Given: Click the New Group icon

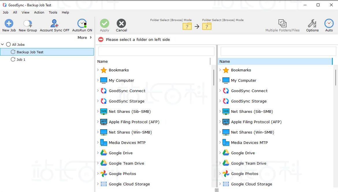Looking at the screenshot, I should (x=28, y=23).
